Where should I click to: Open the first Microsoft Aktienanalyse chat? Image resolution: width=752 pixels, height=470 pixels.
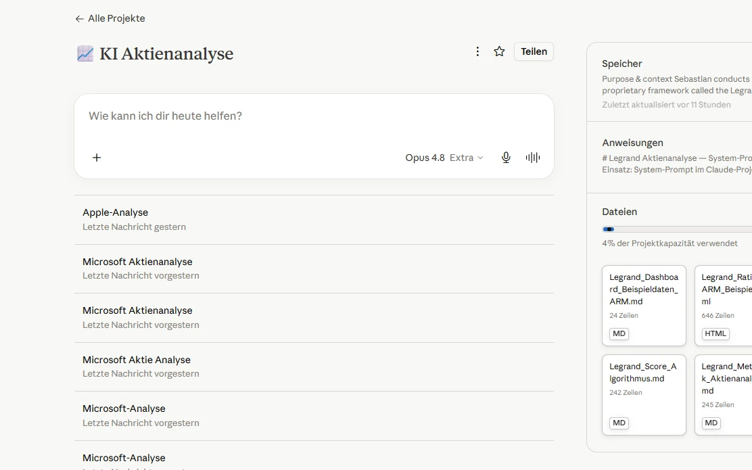point(314,268)
